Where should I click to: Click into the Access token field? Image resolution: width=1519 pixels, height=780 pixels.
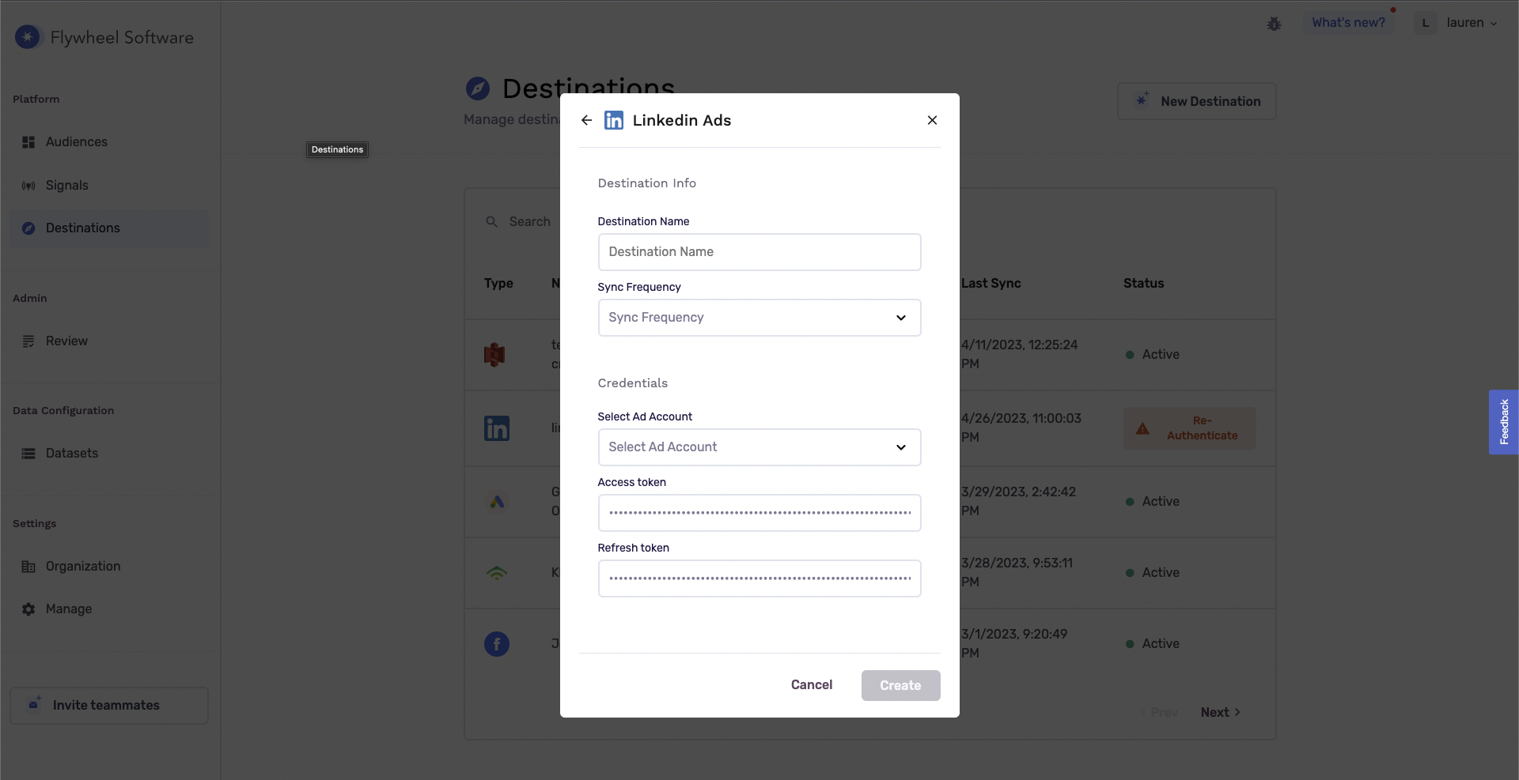tap(759, 513)
